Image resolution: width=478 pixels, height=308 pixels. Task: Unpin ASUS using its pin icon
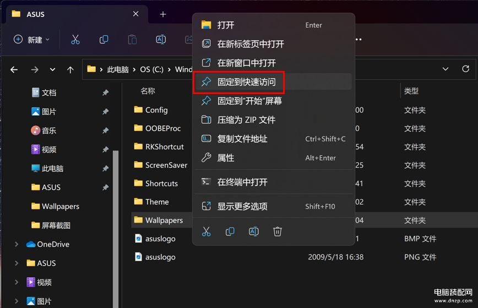106,187
